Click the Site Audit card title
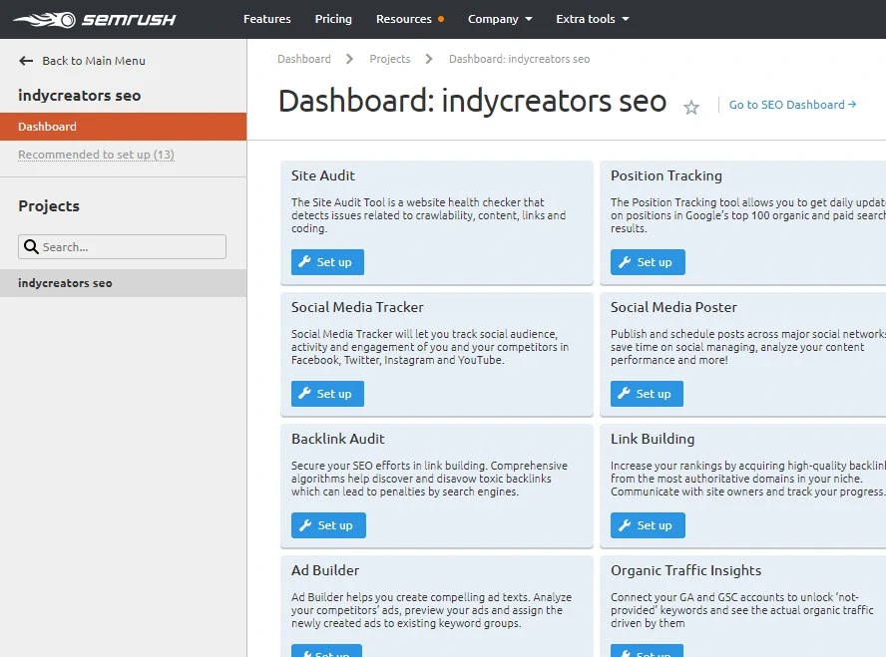Viewport: 886px width, 657px height. 323,175
